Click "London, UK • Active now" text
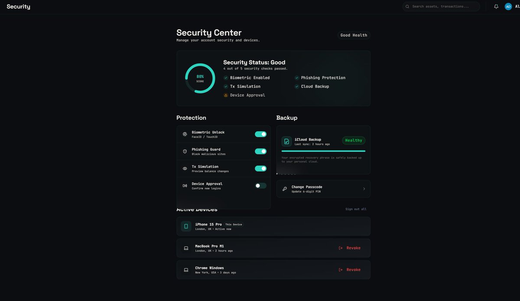 (x=213, y=229)
